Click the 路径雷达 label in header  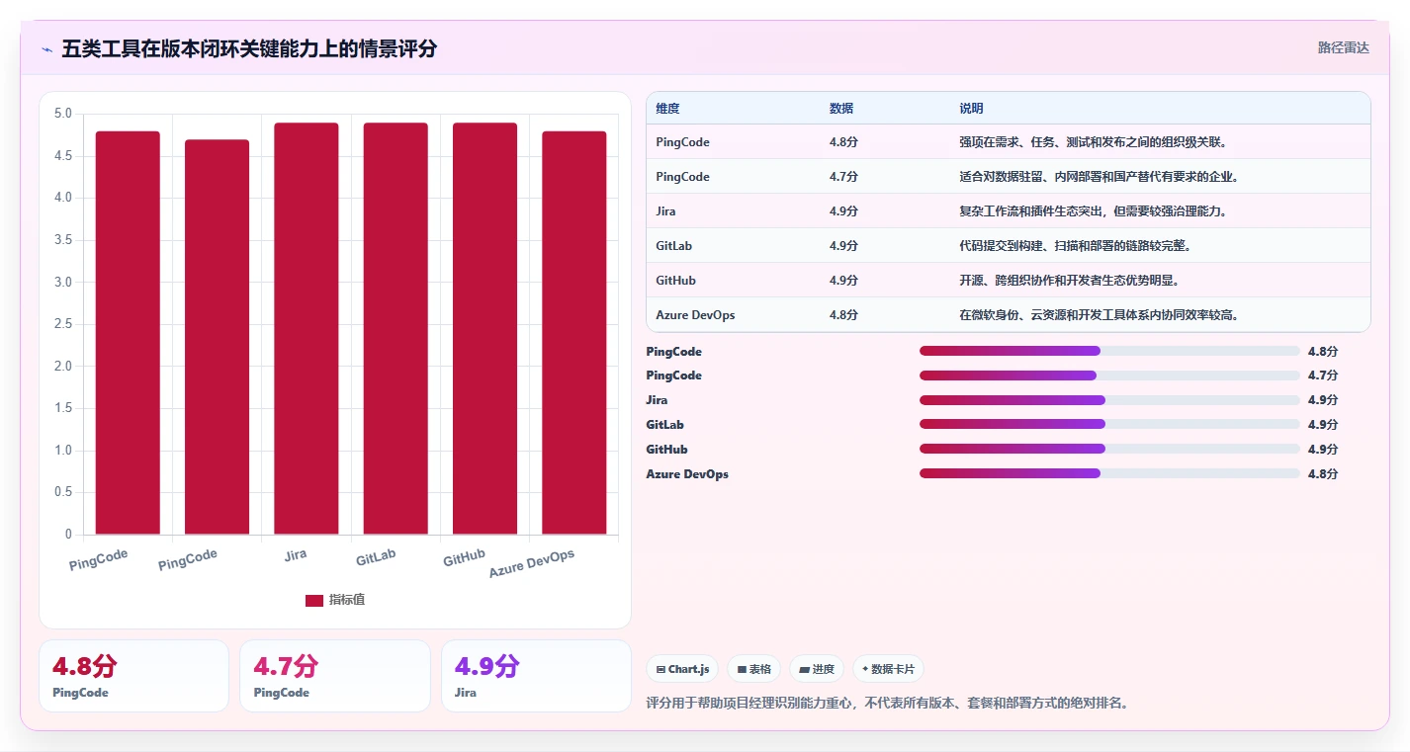[1344, 47]
